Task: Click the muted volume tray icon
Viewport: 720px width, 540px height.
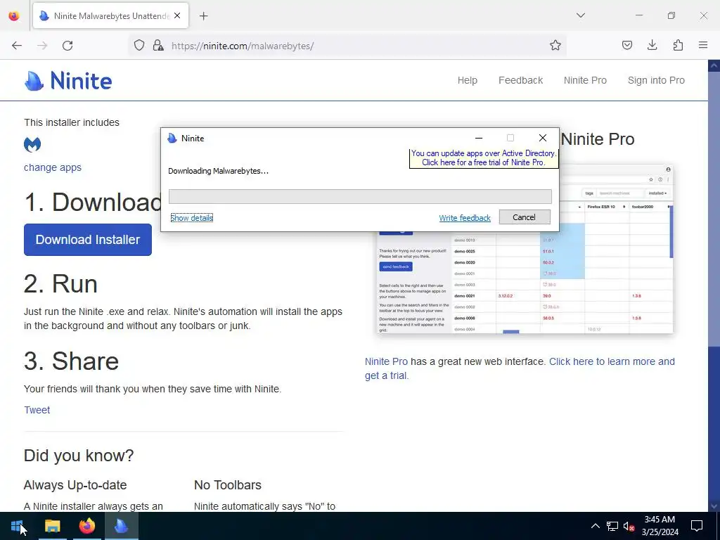Action: click(629, 526)
